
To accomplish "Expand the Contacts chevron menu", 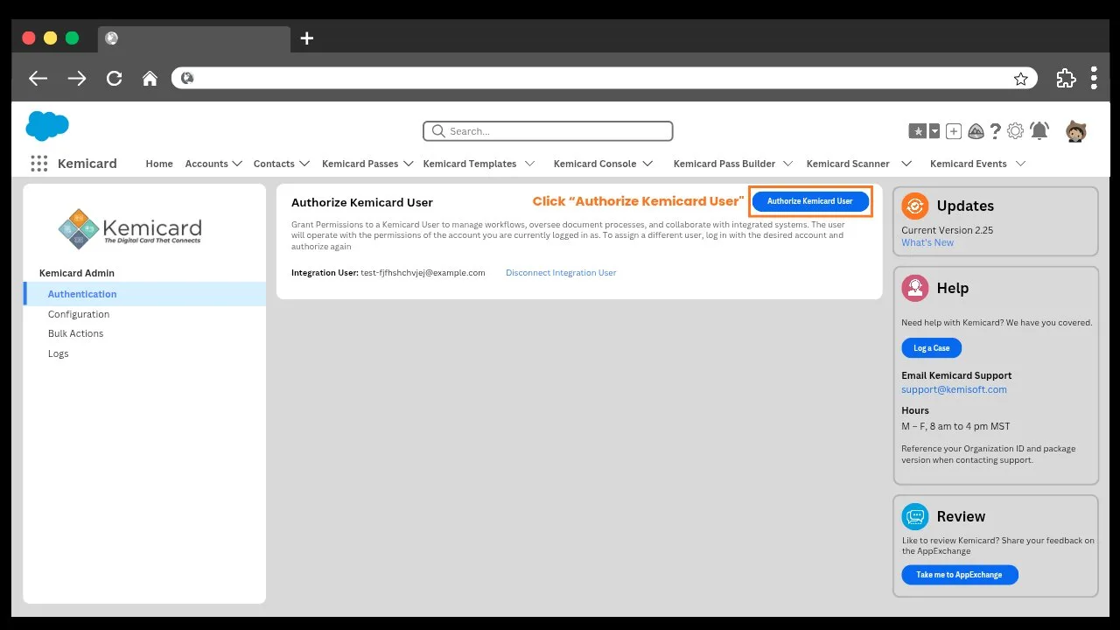I will [x=304, y=164].
